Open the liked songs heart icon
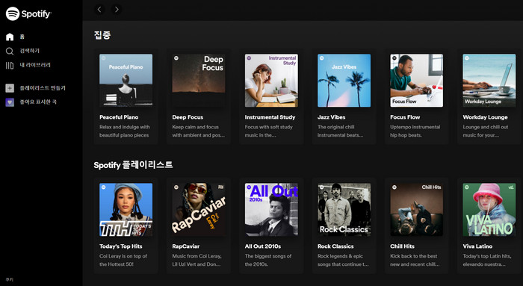The width and height of the screenshot is (523, 286). pos(10,102)
